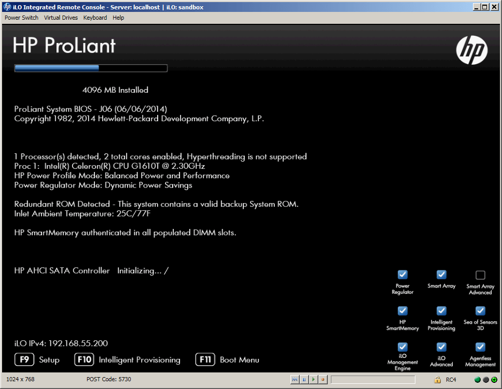Click the green power status icon

click(494, 380)
